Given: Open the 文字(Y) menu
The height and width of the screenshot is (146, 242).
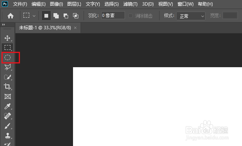Looking at the screenshot, I should (93, 4).
